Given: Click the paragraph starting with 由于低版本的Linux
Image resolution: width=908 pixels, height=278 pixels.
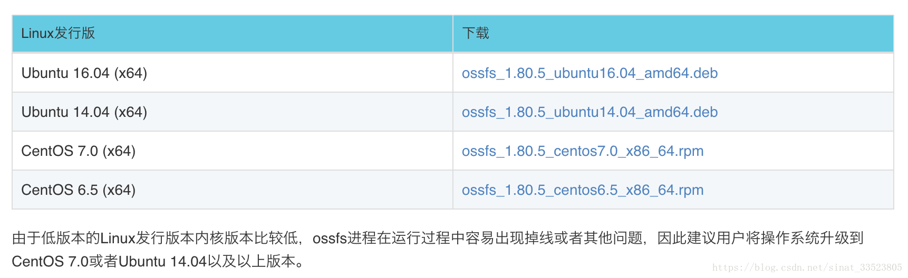Looking at the screenshot, I should pyautogui.click(x=438, y=250).
